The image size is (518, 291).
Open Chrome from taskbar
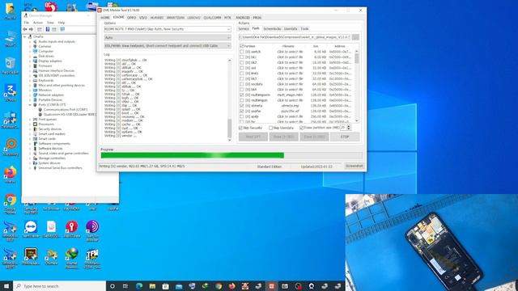[x=219, y=286]
